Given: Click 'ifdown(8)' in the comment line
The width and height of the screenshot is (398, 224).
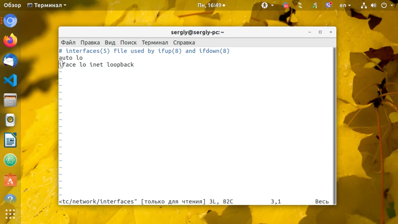Looking at the screenshot, I should [214, 51].
